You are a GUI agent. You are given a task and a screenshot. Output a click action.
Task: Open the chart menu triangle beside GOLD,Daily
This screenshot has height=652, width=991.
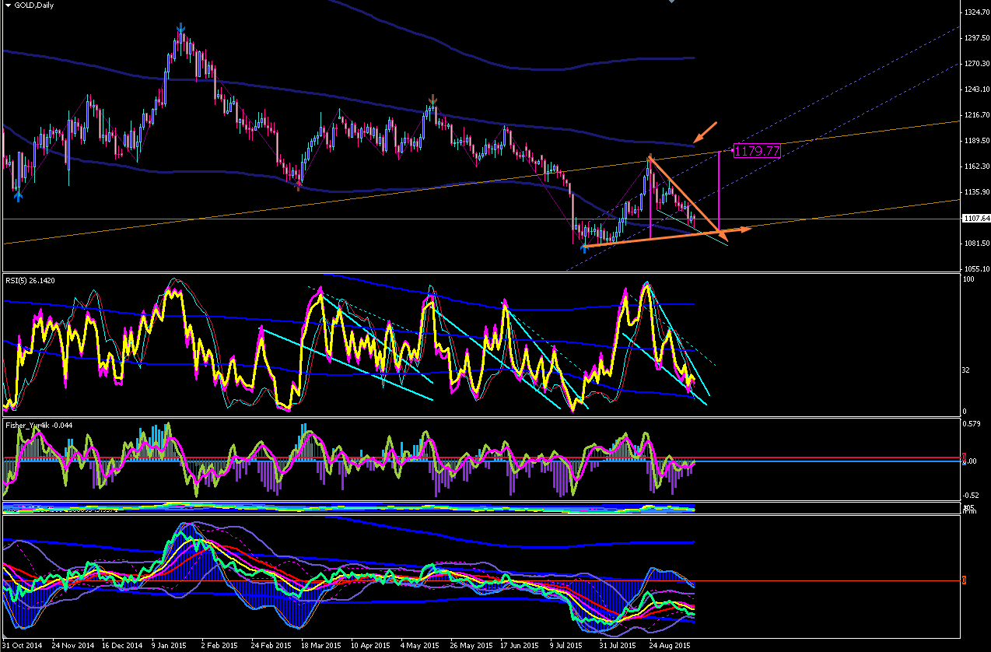click(8, 5)
